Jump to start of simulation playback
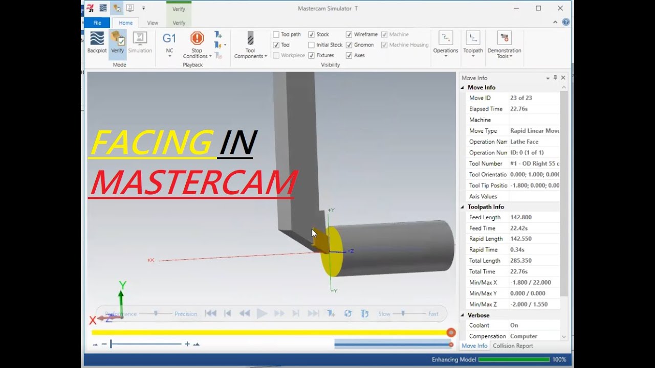 pyautogui.click(x=210, y=314)
